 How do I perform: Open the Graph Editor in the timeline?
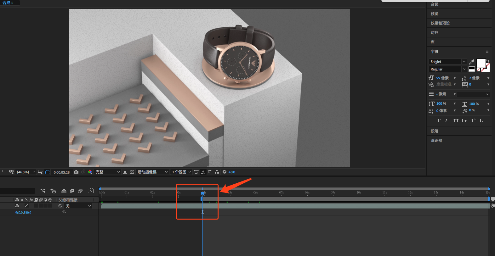click(x=91, y=191)
